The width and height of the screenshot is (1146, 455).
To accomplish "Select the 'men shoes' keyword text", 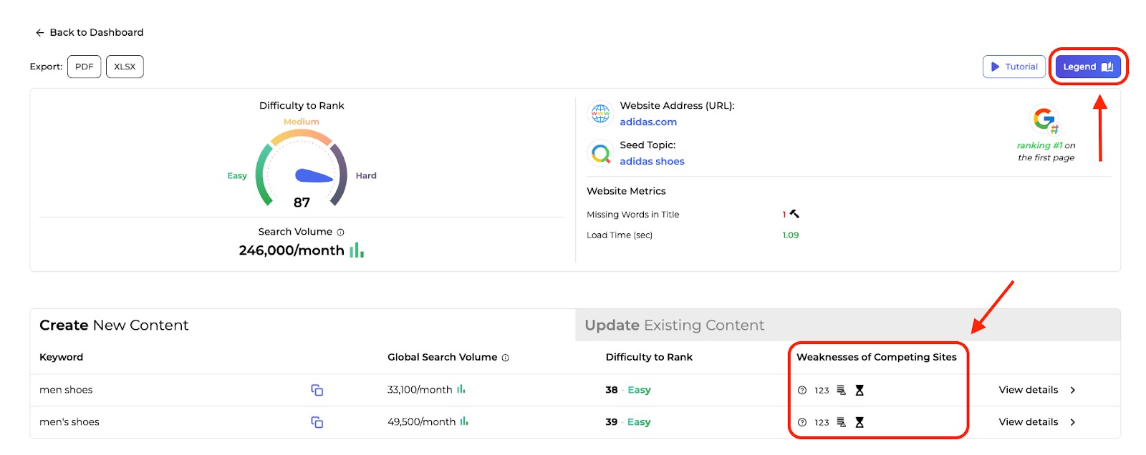I will (66, 390).
